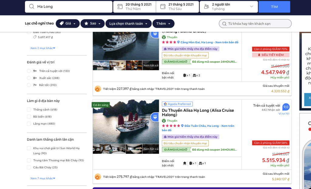
Task: Check Khu vui chơi giải trí Sun World box
Action: coord(29,148)
